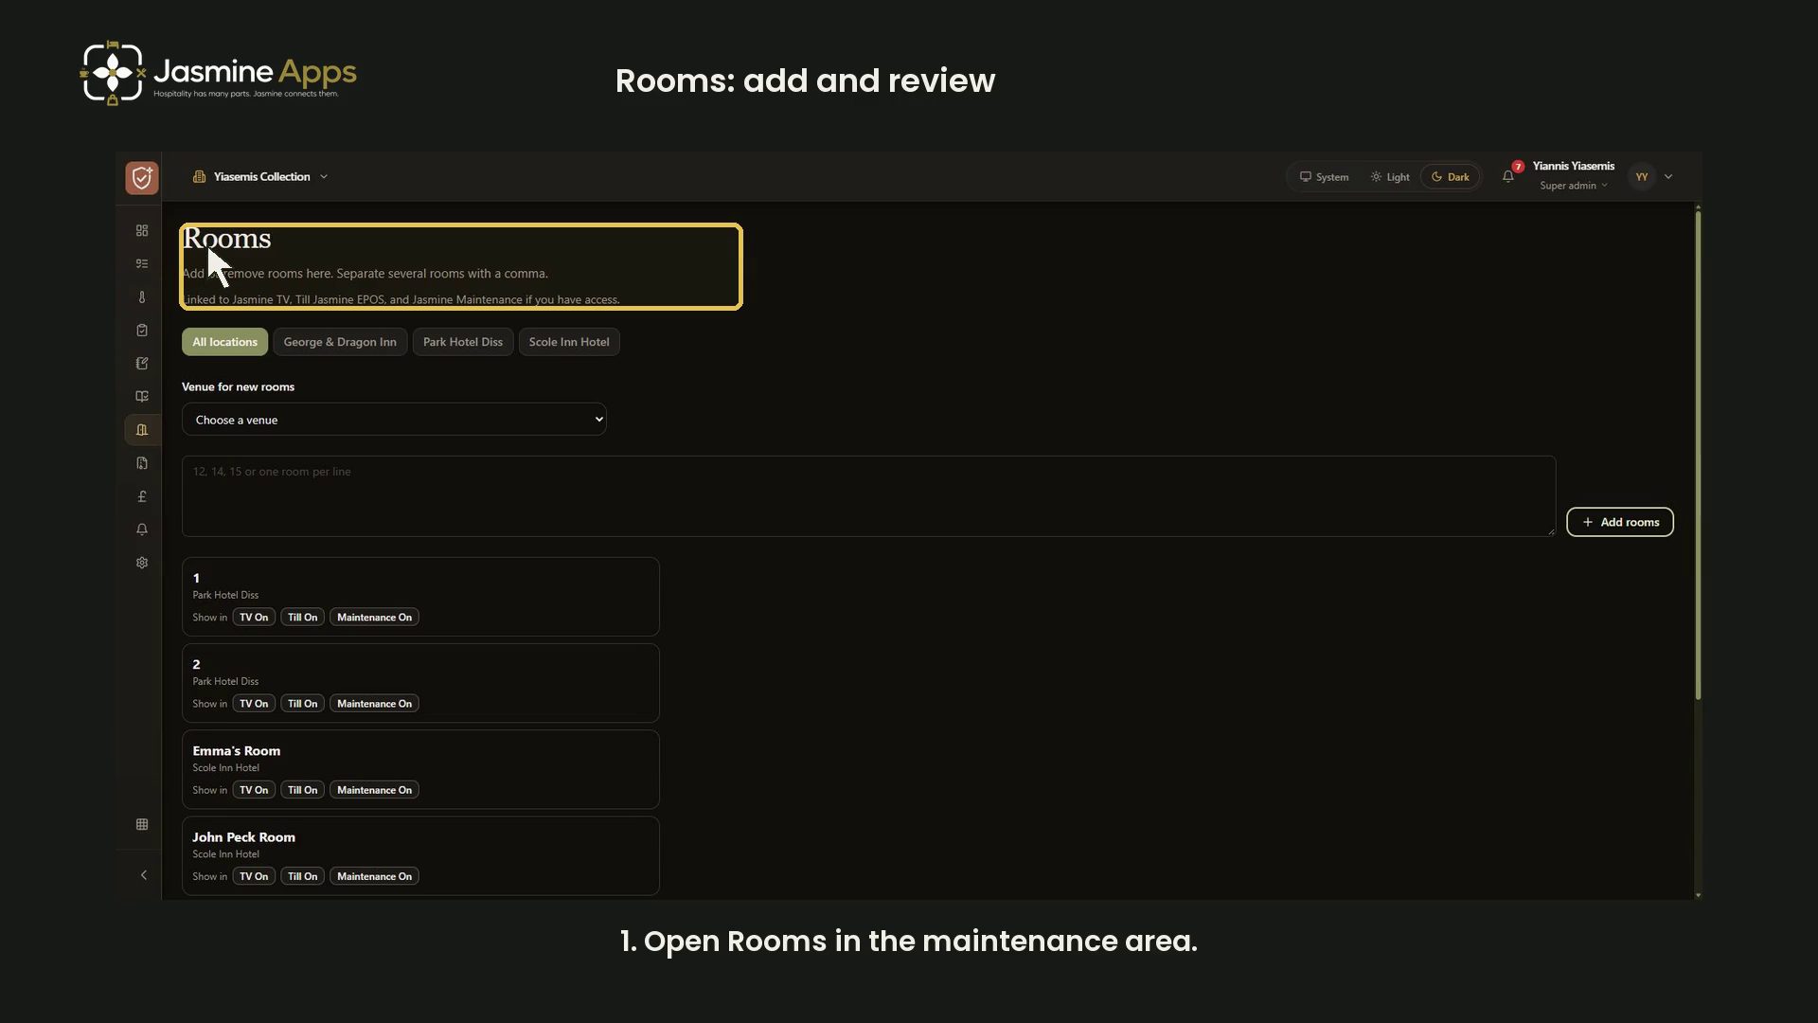Image resolution: width=1818 pixels, height=1023 pixels.
Task: Open the apps table grid icon
Action: pyautogui.click(x=142, y=824)
